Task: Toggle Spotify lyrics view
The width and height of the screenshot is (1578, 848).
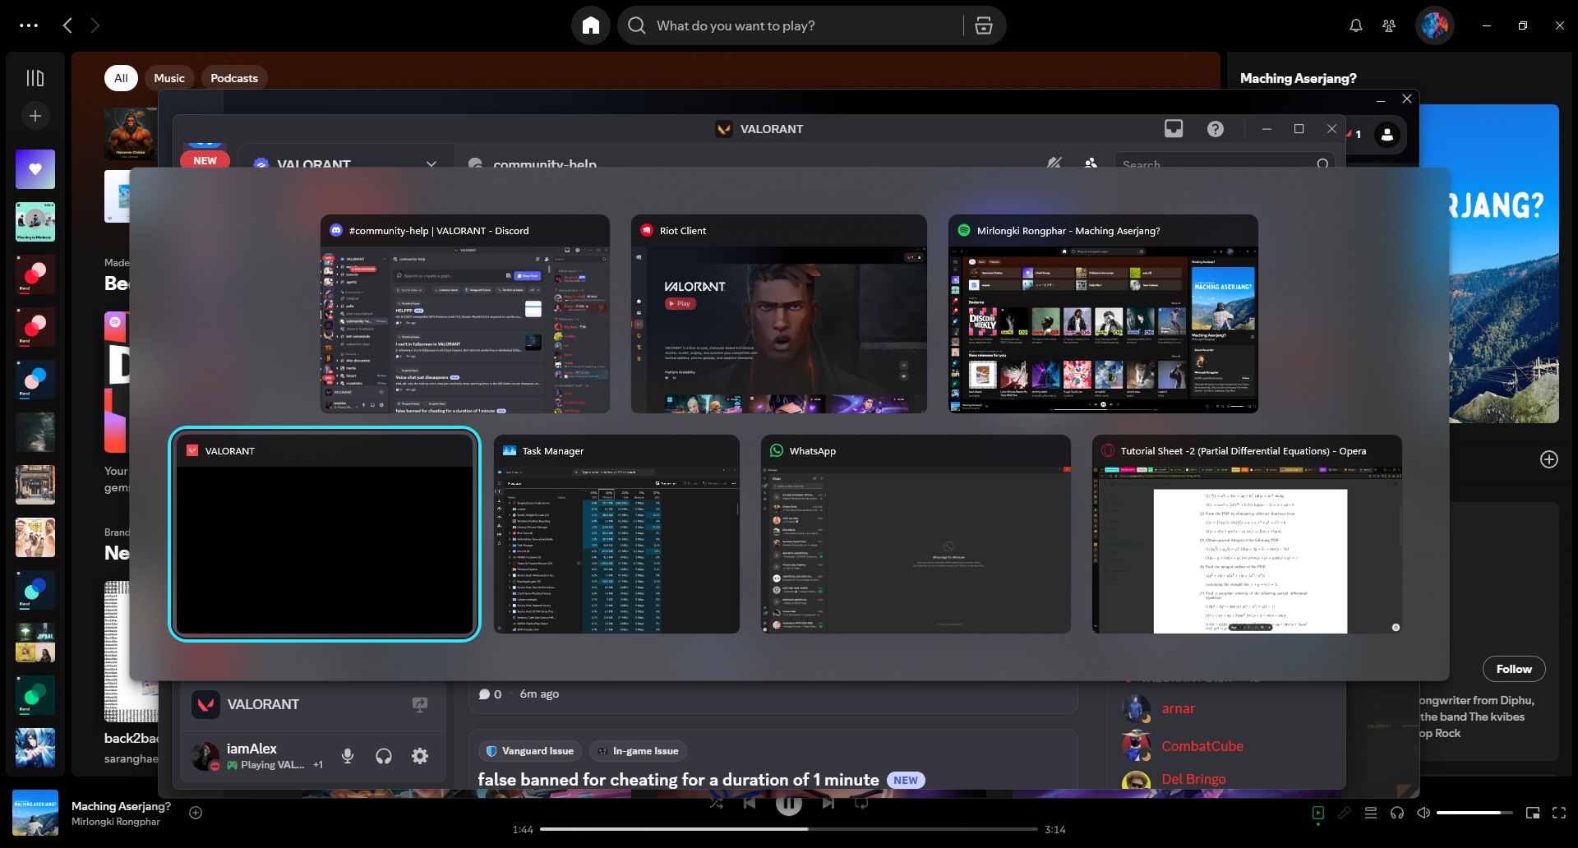Action: [1345, 813]
